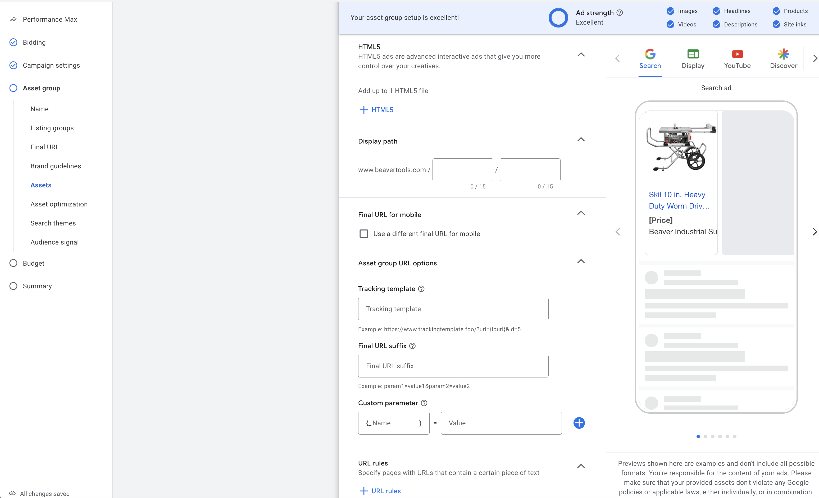This screenshot has width=819, height=498.
Task: Jump to Search themes section
Action: (53, 223)
